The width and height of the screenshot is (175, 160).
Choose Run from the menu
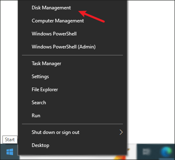tap(72, 116)
